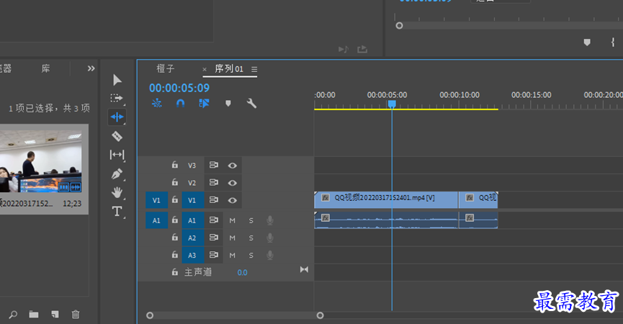Target the A1 track header
Screen dimensions: 623x324
(193, 220)
